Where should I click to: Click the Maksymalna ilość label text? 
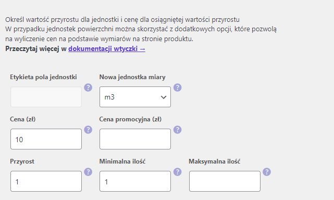point(215,161)
